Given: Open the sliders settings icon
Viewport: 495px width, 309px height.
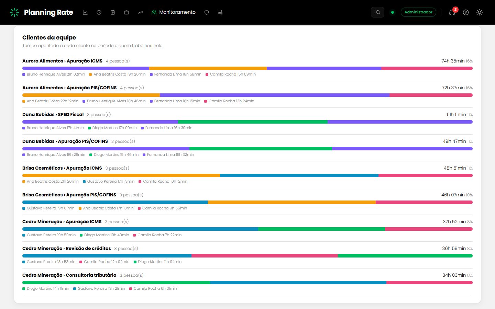Looking at the screenshot, I should [220, 12].
